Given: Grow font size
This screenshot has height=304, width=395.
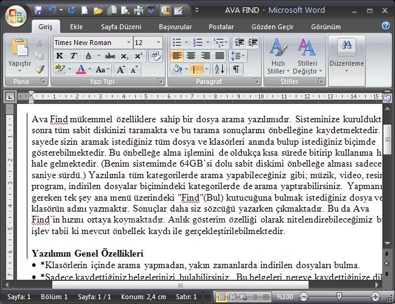Looking at the screenshot, I should click(121, 69).
